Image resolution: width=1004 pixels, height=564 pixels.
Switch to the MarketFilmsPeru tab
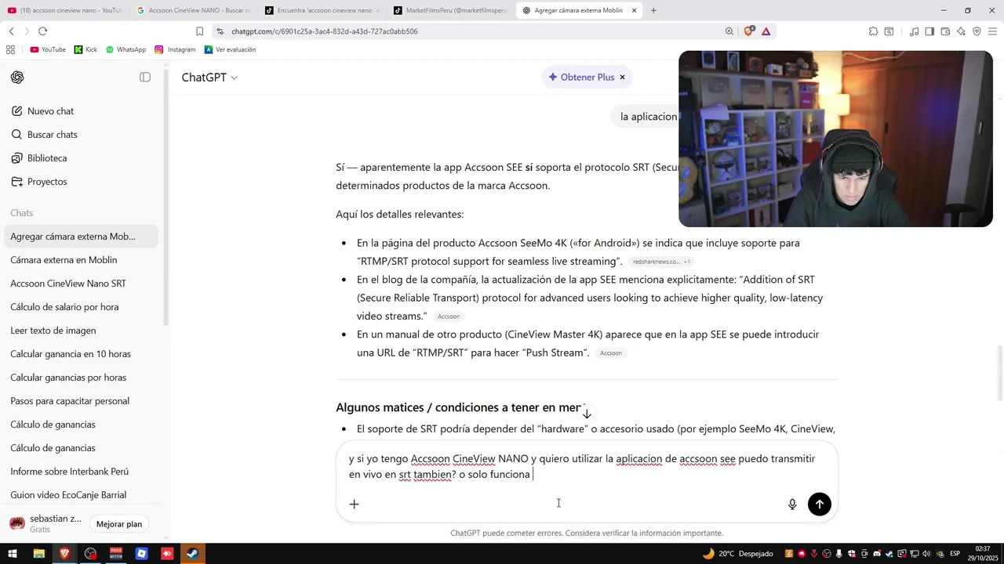(450, 10)
